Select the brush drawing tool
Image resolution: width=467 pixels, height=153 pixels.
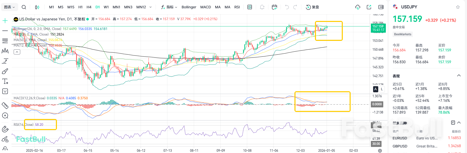(5, 72)
